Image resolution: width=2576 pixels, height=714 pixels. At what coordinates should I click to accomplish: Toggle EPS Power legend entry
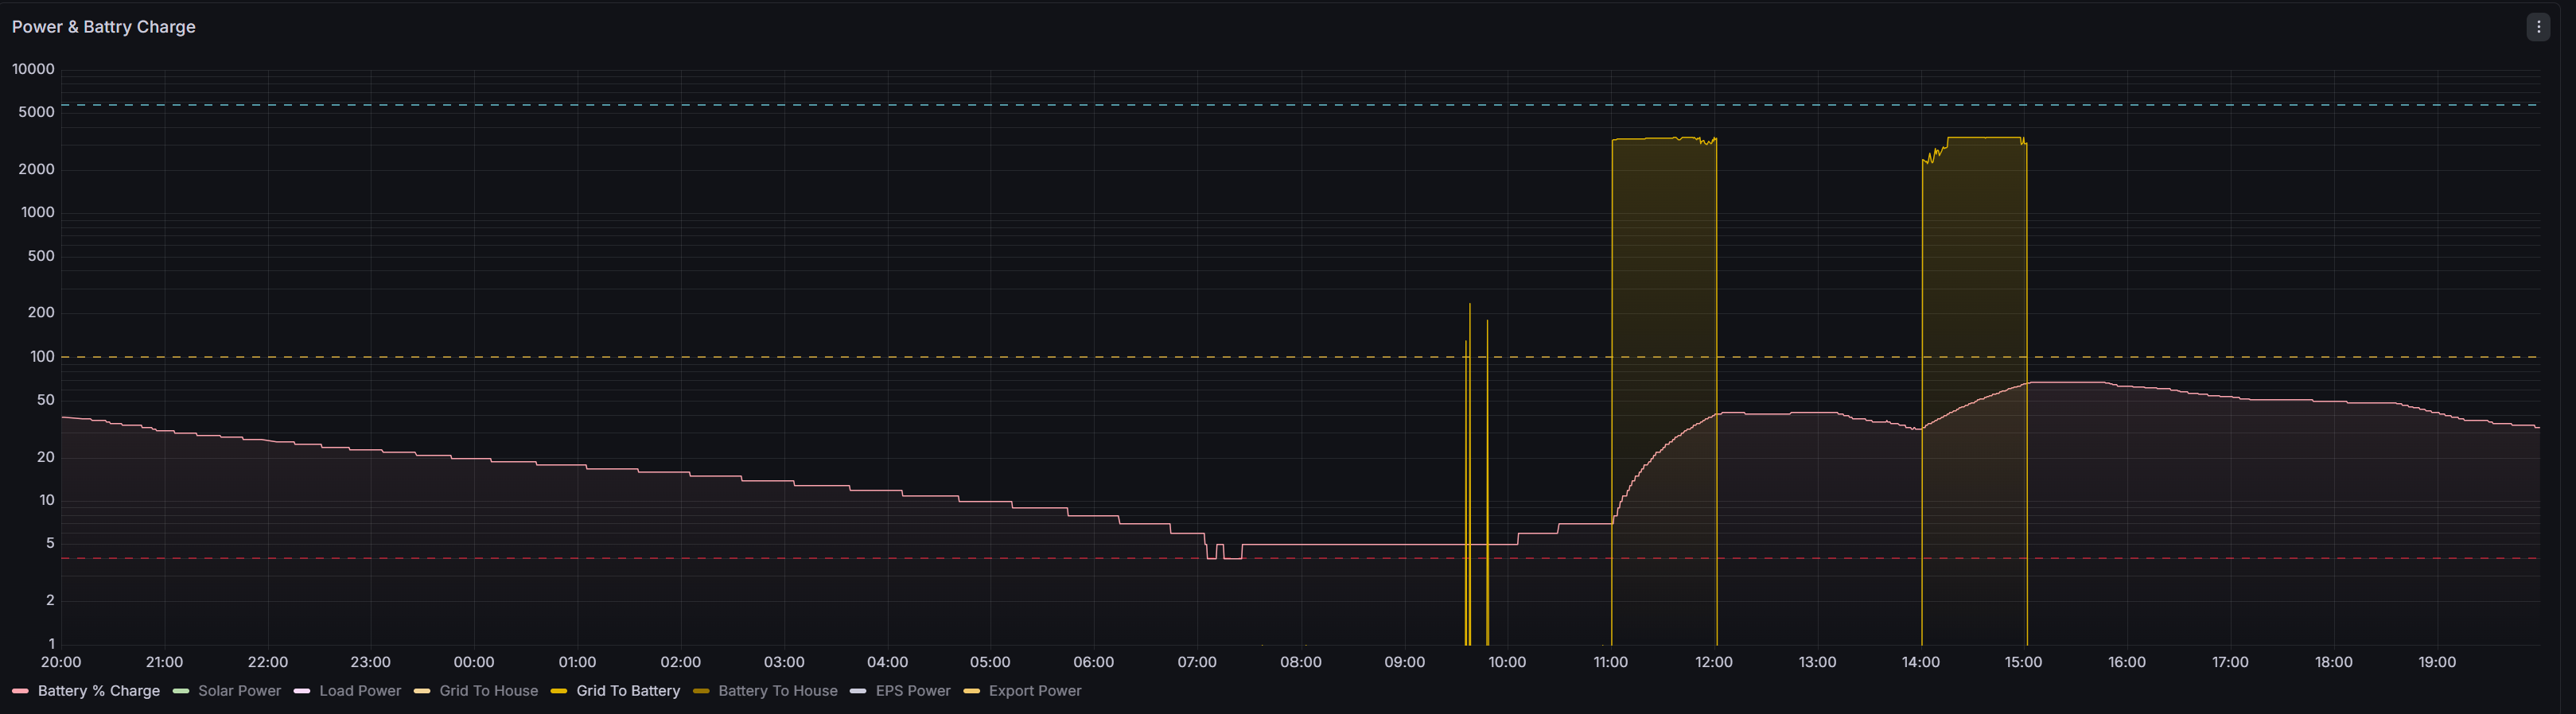[913, 691]
